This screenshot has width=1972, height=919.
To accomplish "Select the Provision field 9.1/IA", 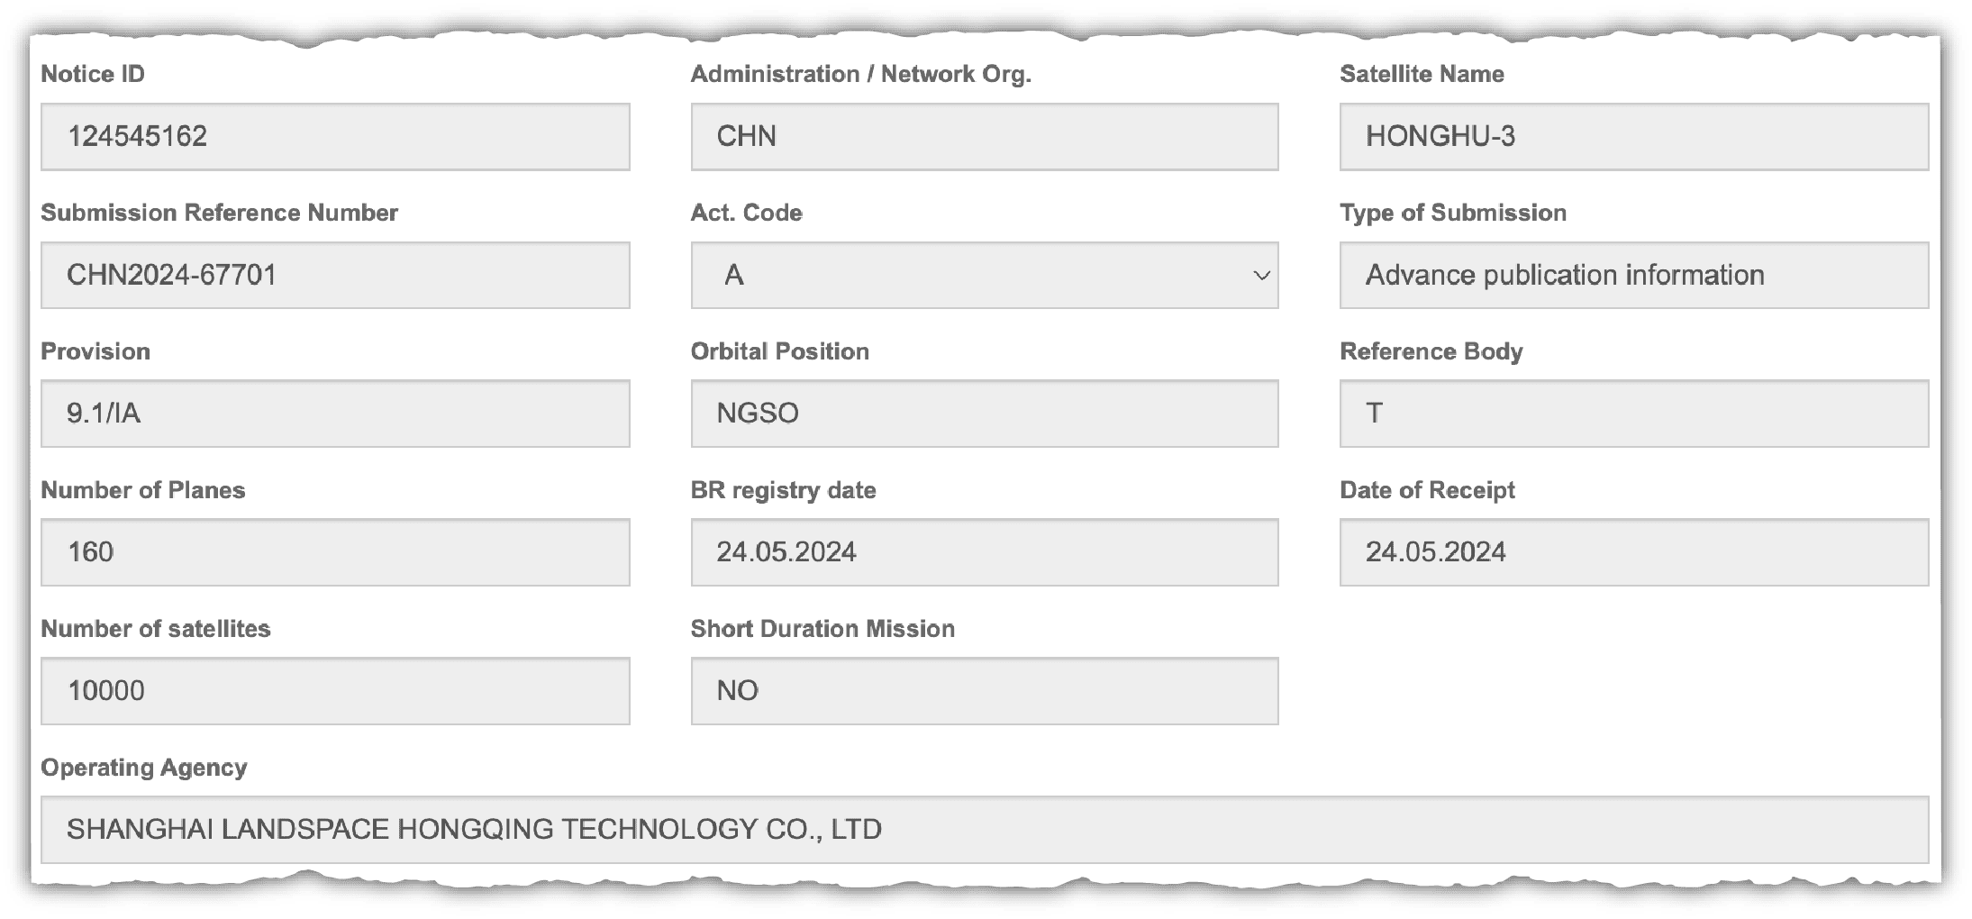I will (x=334, y=414).
